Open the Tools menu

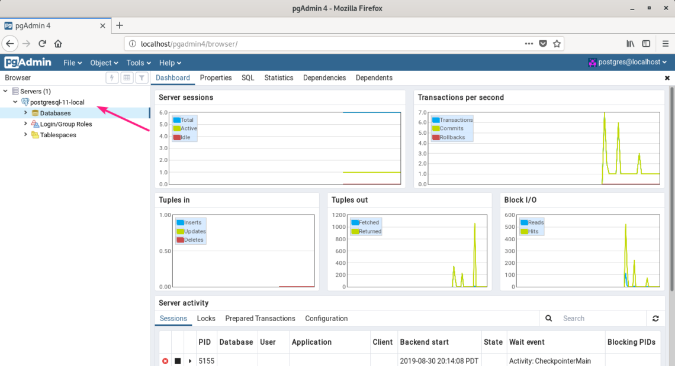[139, 63]
